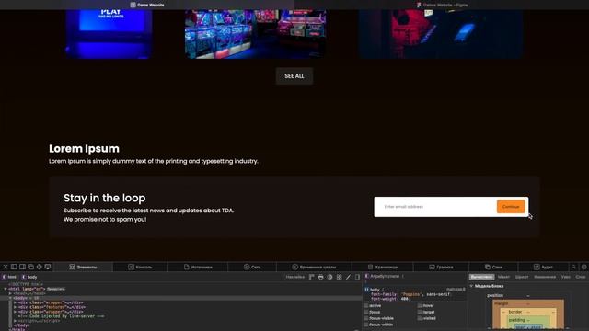Select the Макет sidebar tab
Viewport: 589px width, 331px height.
(503, 277)
